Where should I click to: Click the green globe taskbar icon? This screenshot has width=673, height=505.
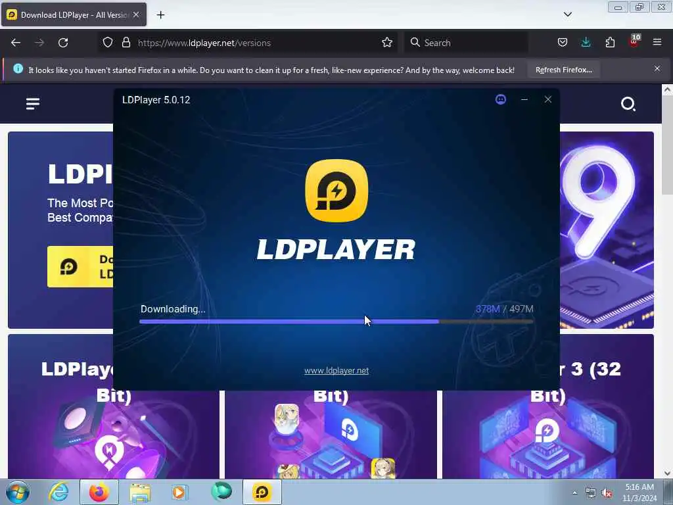221,492
